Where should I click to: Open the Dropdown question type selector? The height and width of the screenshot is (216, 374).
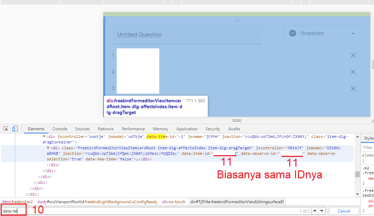click(322, 34)
